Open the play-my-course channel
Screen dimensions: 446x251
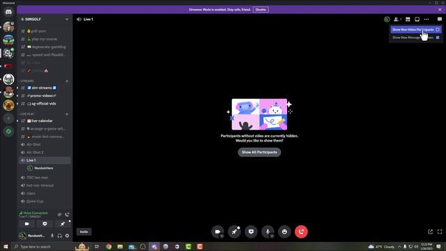pos(45,39)
